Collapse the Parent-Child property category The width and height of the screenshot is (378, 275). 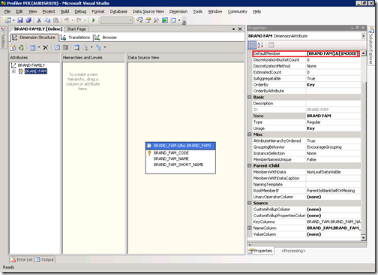[250, 166]
